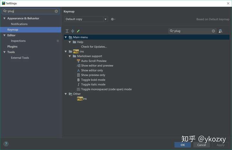Screen dimensions: 232x150
Task: Select Appearance & Behavior label
Action: pos(23,18)
